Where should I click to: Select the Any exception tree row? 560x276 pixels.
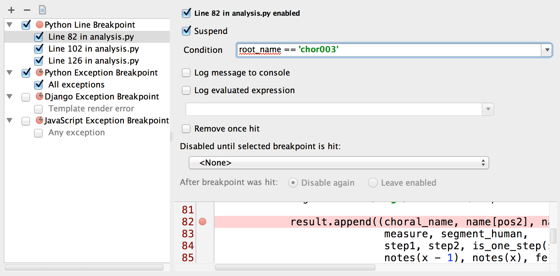click(87, 132)
